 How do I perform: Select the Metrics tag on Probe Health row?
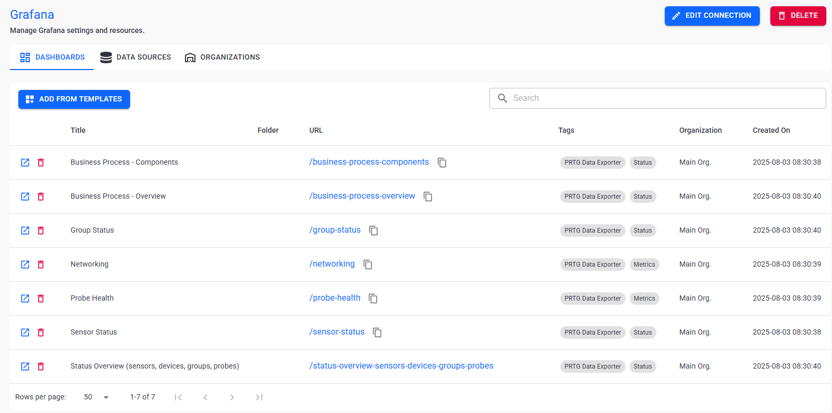click(644, 299)
